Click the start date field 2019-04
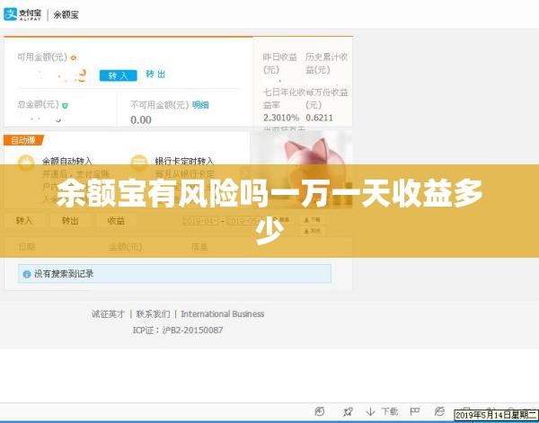This screenshot has width=539, height=423. (200, 221)
